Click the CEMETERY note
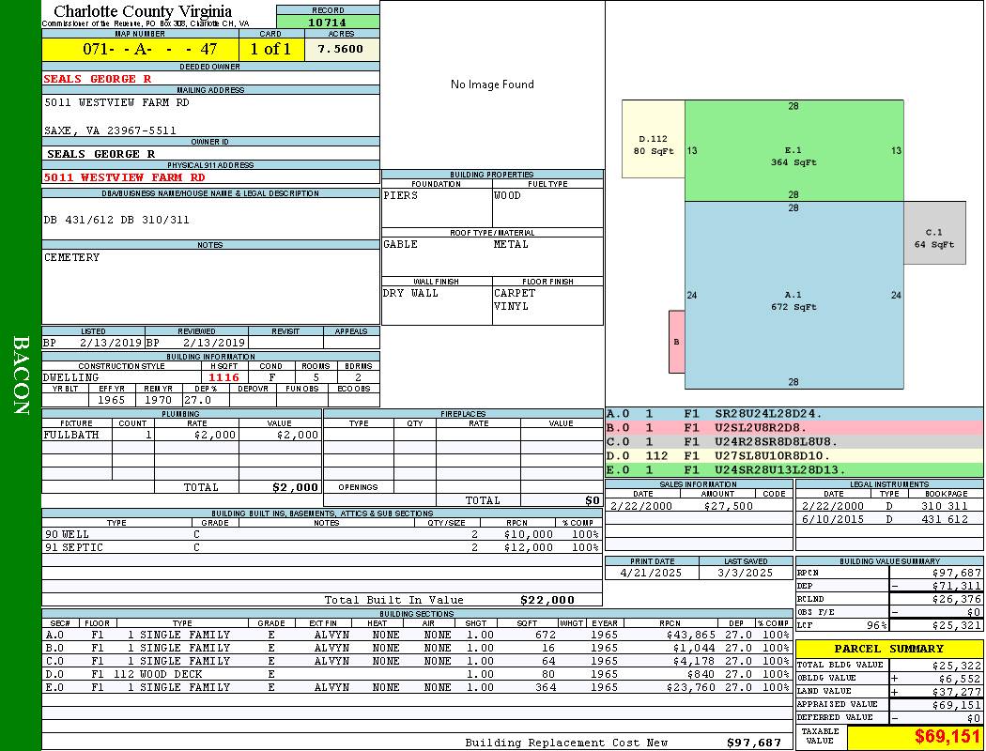986x751 pixels. 71,257
